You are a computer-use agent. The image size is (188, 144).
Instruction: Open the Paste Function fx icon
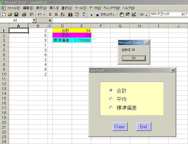tap(56, 14)
